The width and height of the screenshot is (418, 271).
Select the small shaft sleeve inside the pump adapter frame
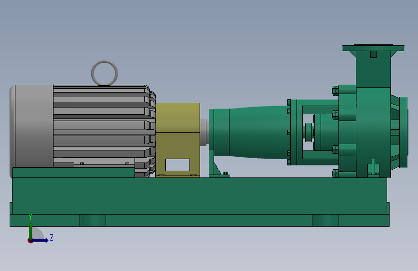pyautogui.click(x=309, y=132)
